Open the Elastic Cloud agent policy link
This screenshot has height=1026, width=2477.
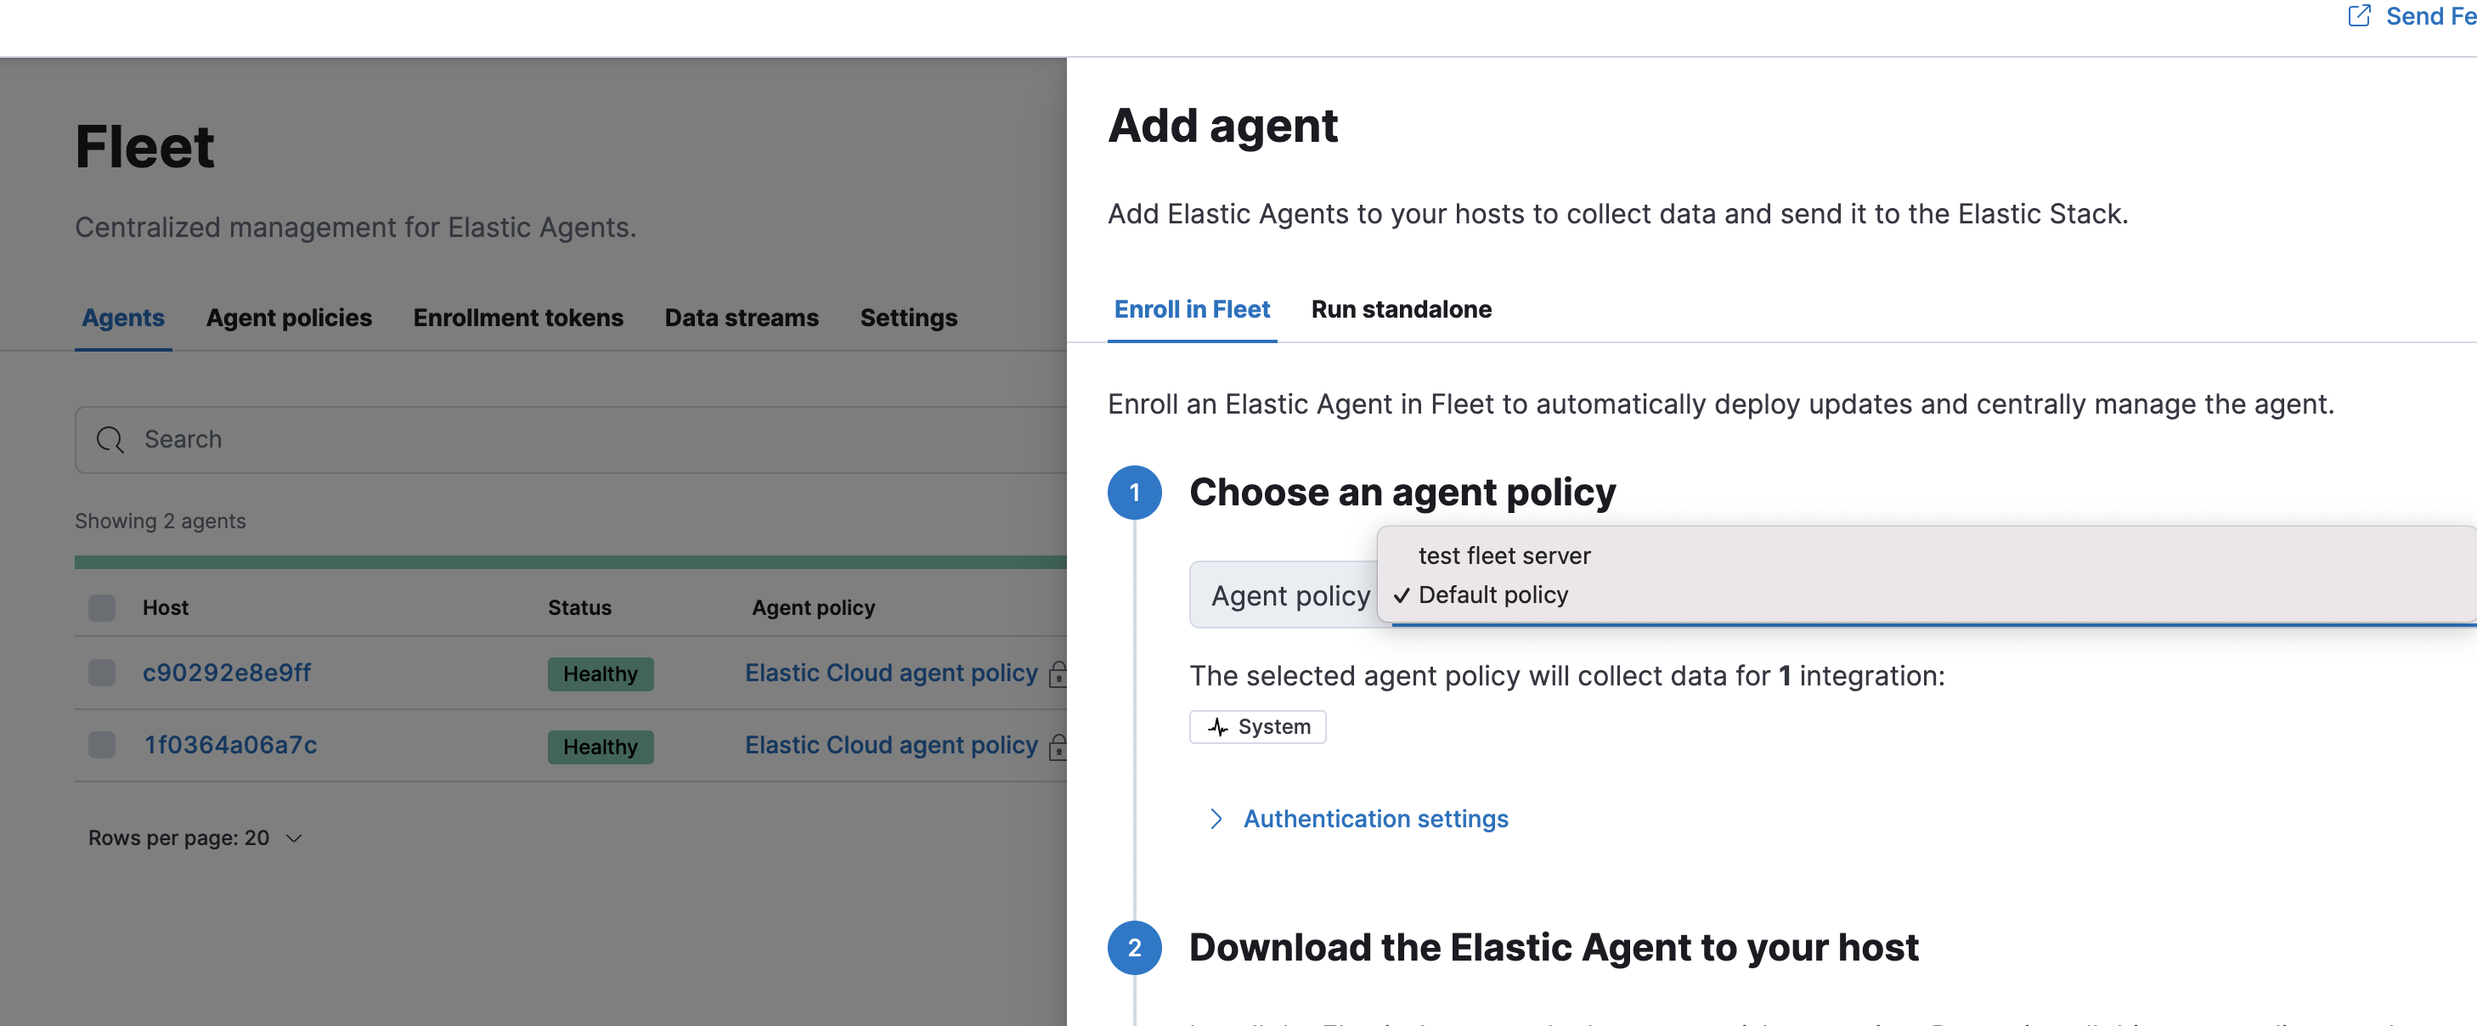coord(889,674)
